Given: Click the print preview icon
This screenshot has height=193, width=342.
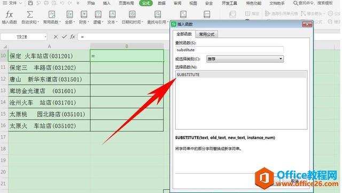Looking at the screenshot, I should pyautogui.click(x=54, y=3).
